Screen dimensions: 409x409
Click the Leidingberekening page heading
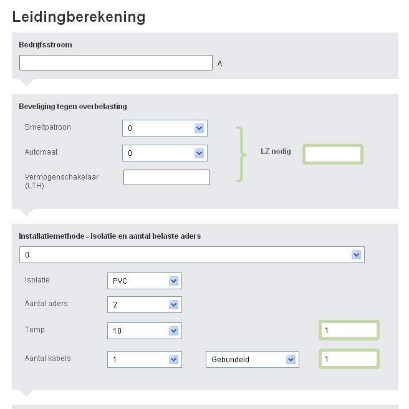pos(79,17)
